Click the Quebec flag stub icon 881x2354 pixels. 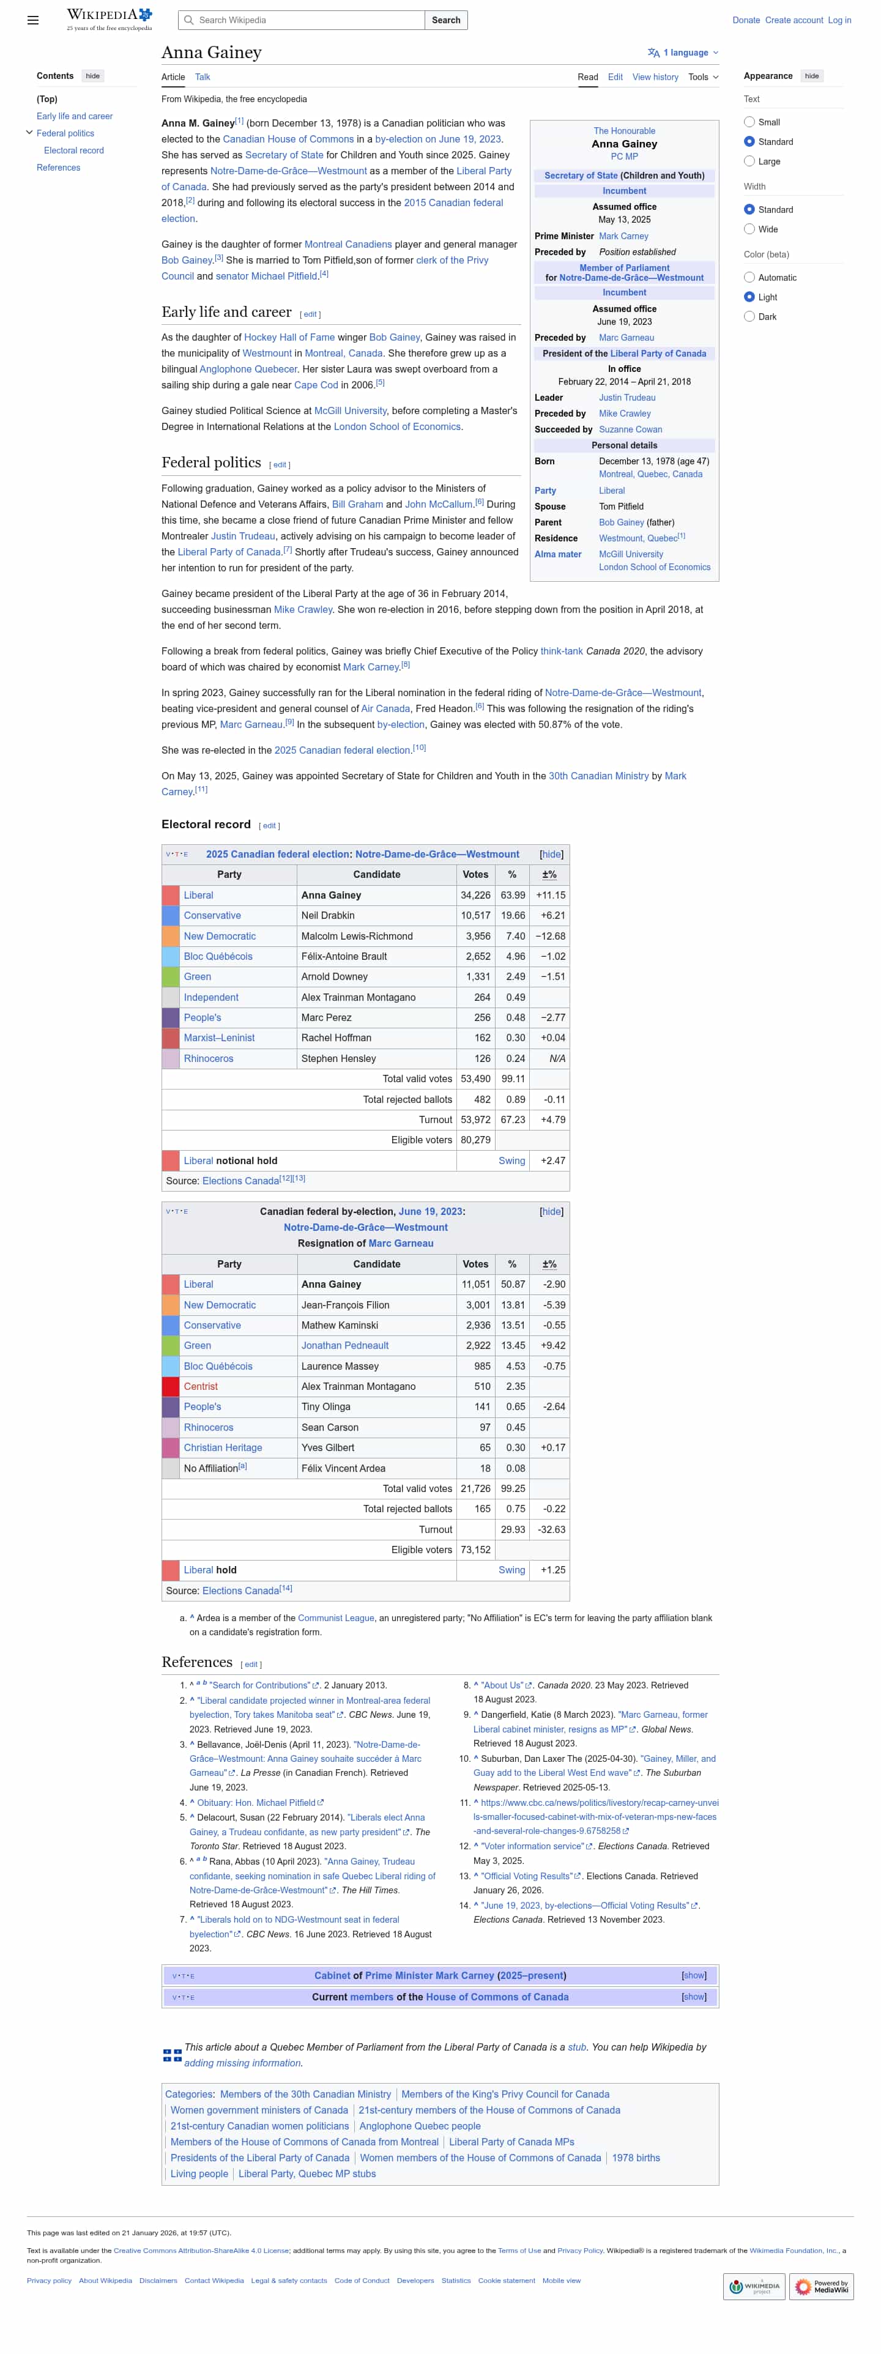click(x=172, y=2055)
